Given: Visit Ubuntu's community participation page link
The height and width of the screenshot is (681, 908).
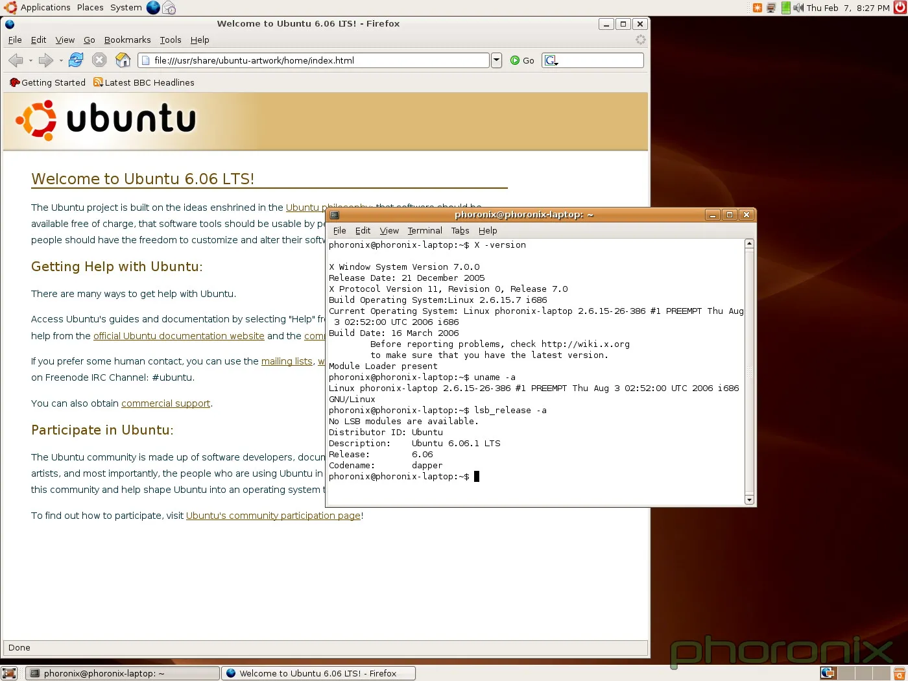Looking at the screenshot, I should pyautogui.click(x=273, y=516).
